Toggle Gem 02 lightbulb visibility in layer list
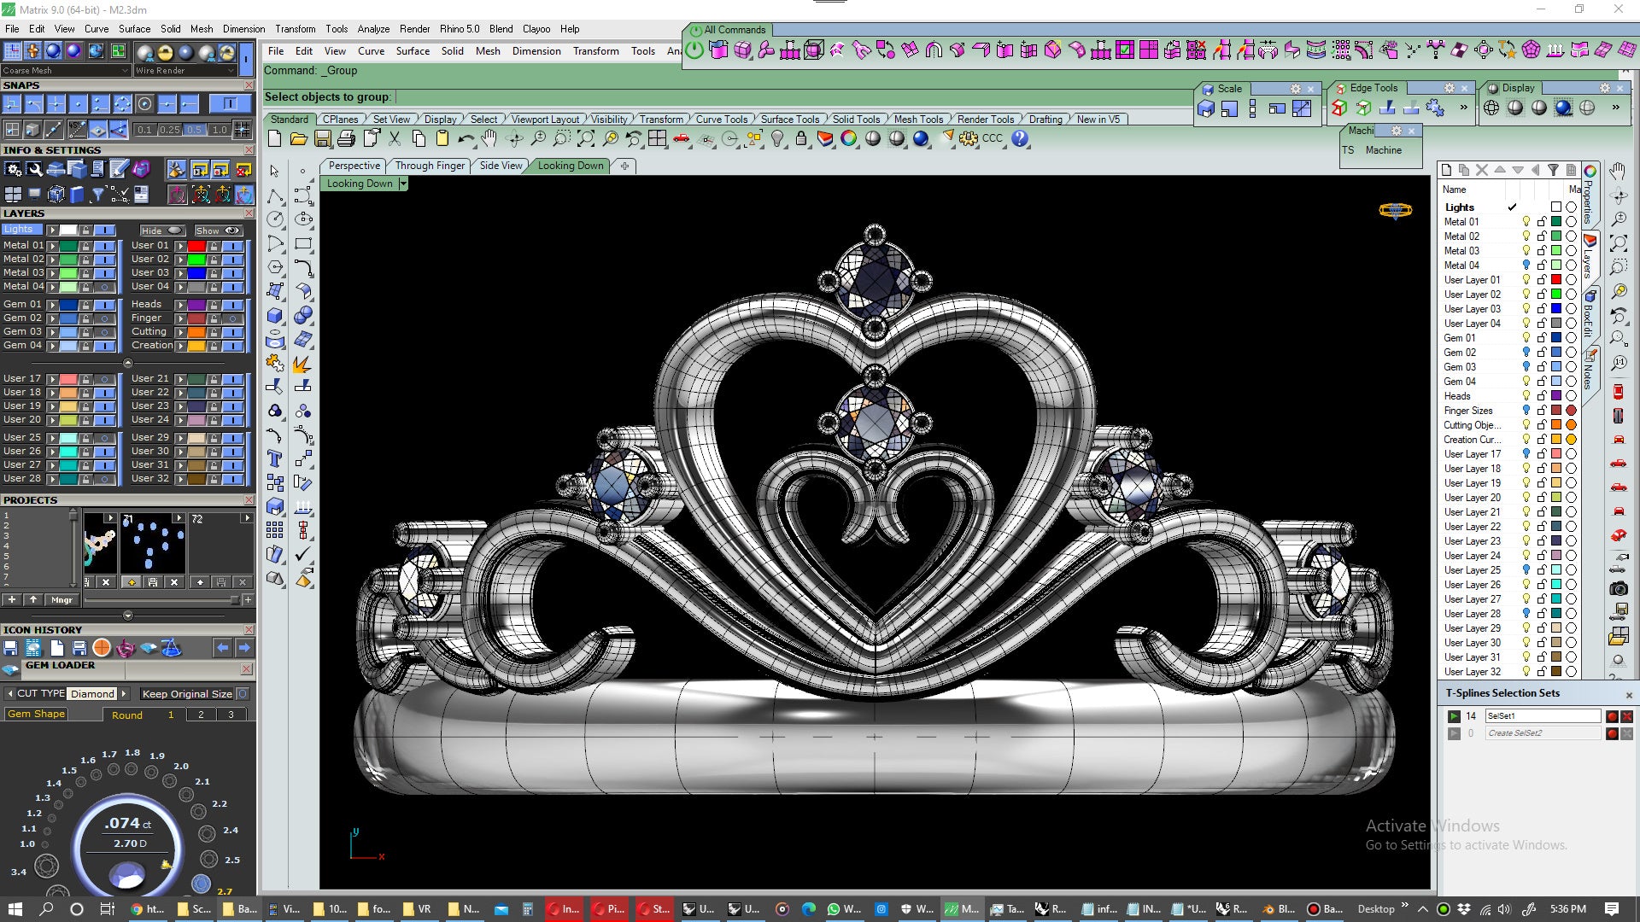This screenshot has width=1640, height=922. [x=1526, y=353]
